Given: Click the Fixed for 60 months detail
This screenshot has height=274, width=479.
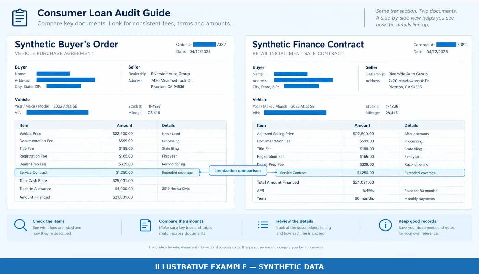Looking at the screenshot, I should coord(420,191).
